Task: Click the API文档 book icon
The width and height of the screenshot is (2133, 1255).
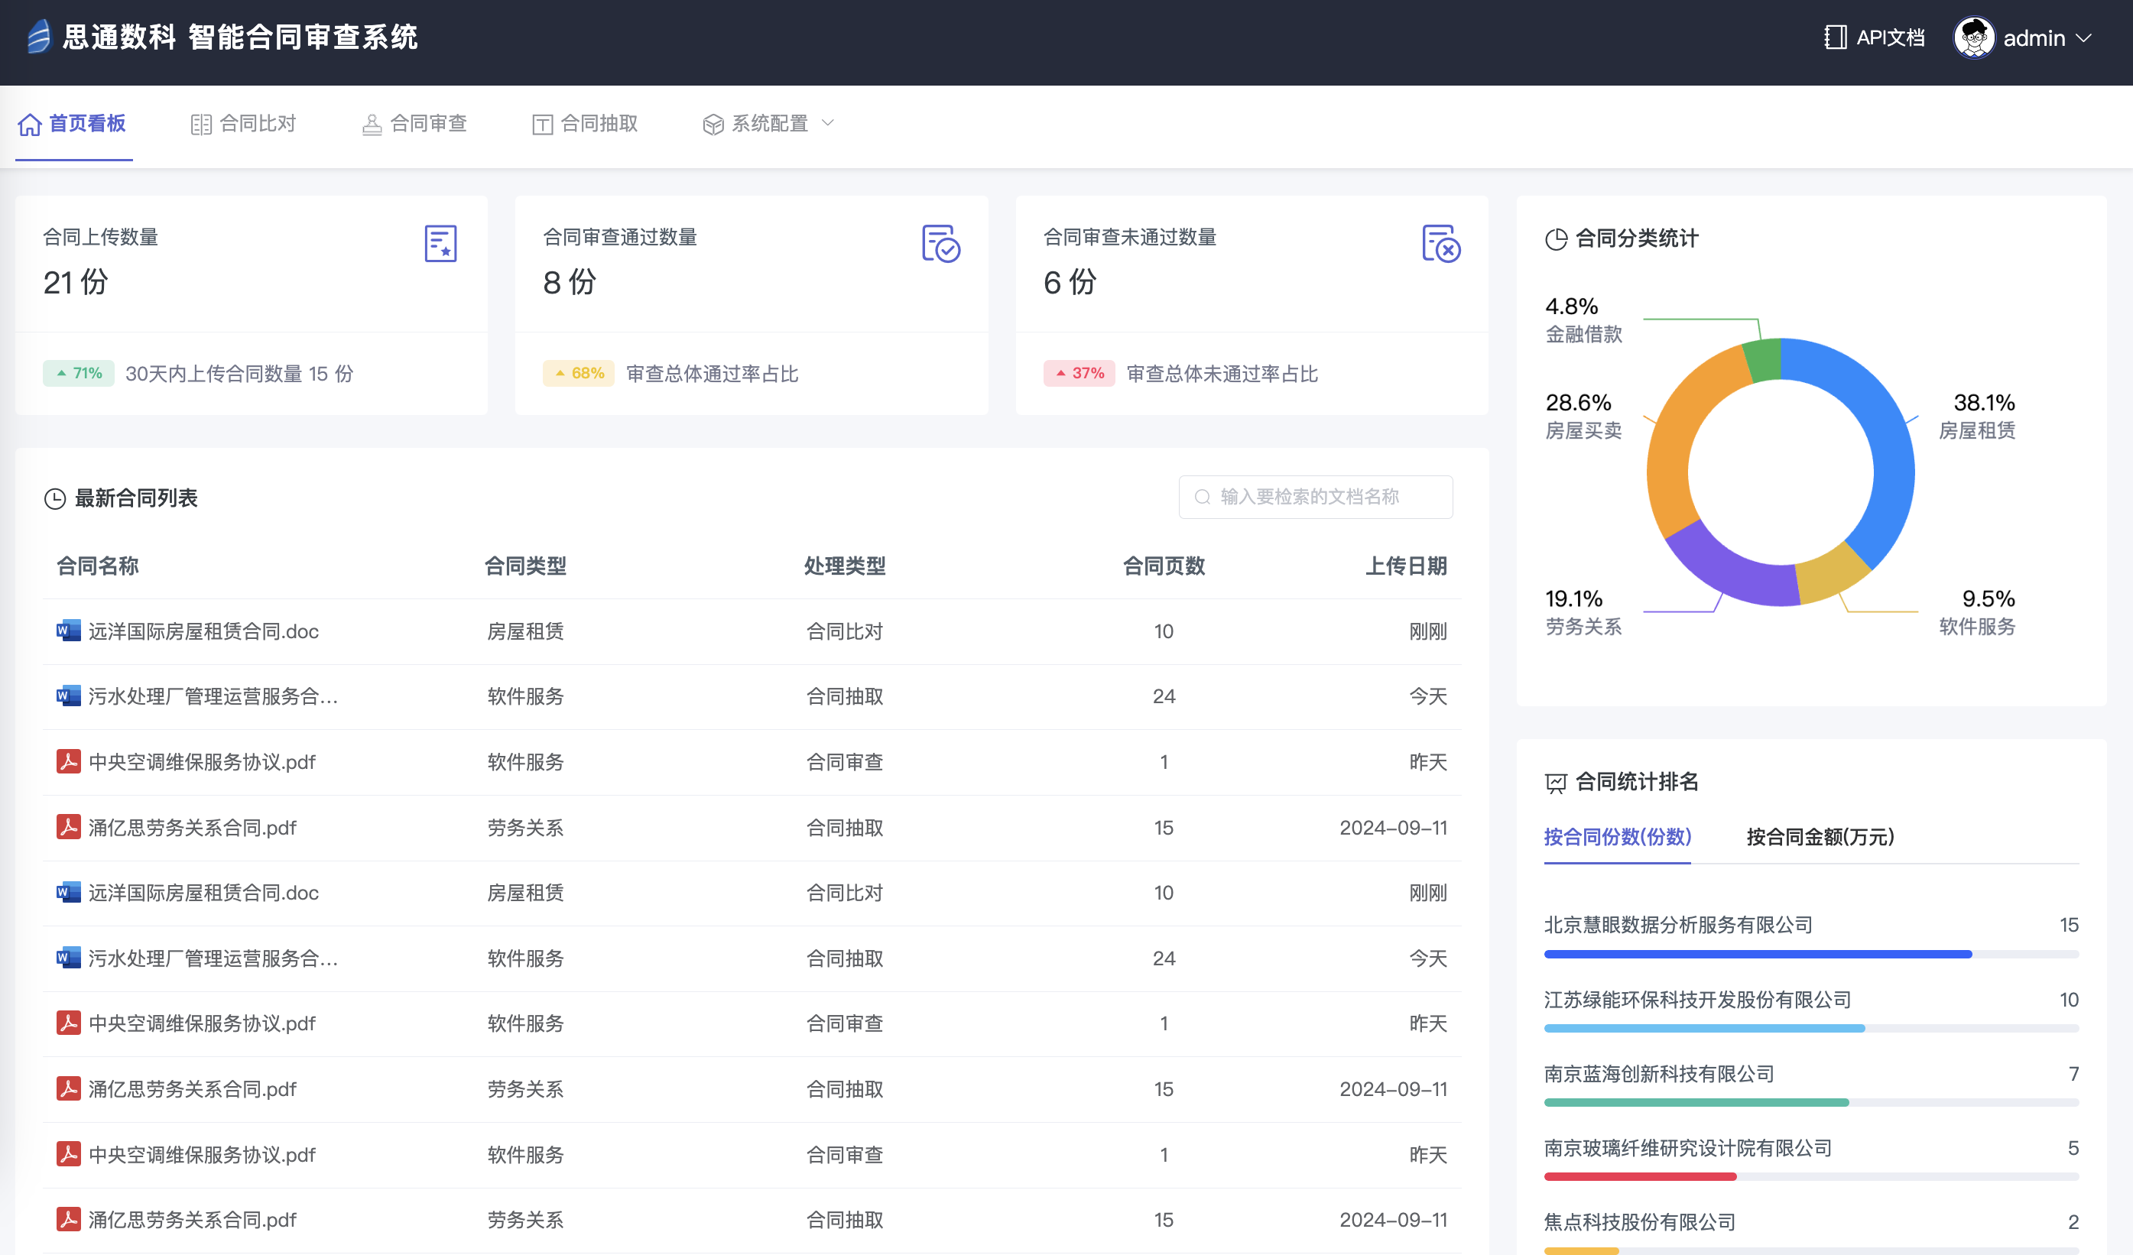Action: (x=1834, y=37)
